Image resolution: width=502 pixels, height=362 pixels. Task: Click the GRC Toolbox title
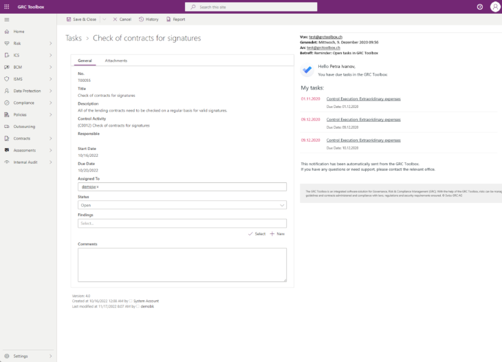pos(31,7)
